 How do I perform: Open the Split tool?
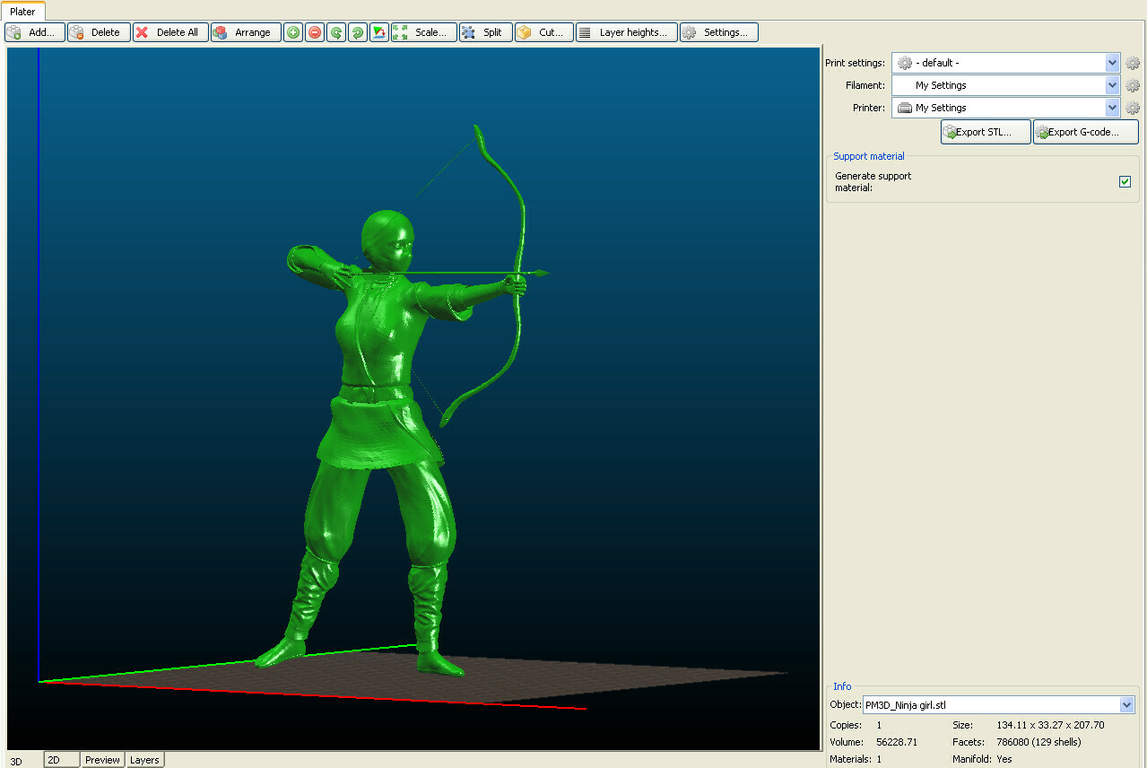(484, 31)
